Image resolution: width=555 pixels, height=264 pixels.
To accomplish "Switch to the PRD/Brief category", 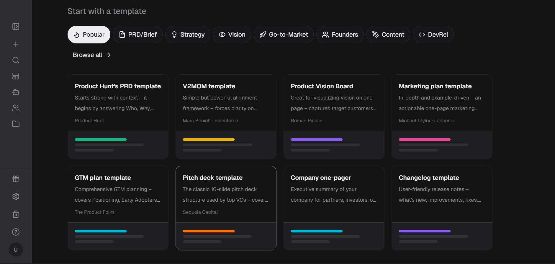I will click(138, 35).
